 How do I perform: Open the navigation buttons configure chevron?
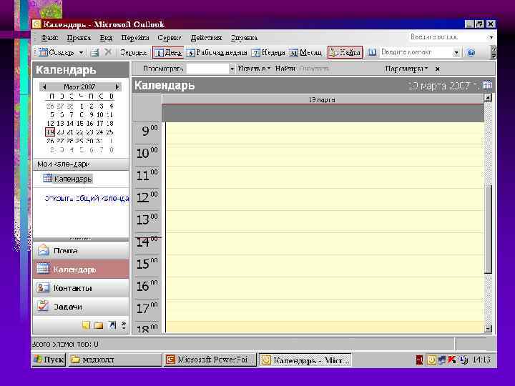tap(124, 326)
